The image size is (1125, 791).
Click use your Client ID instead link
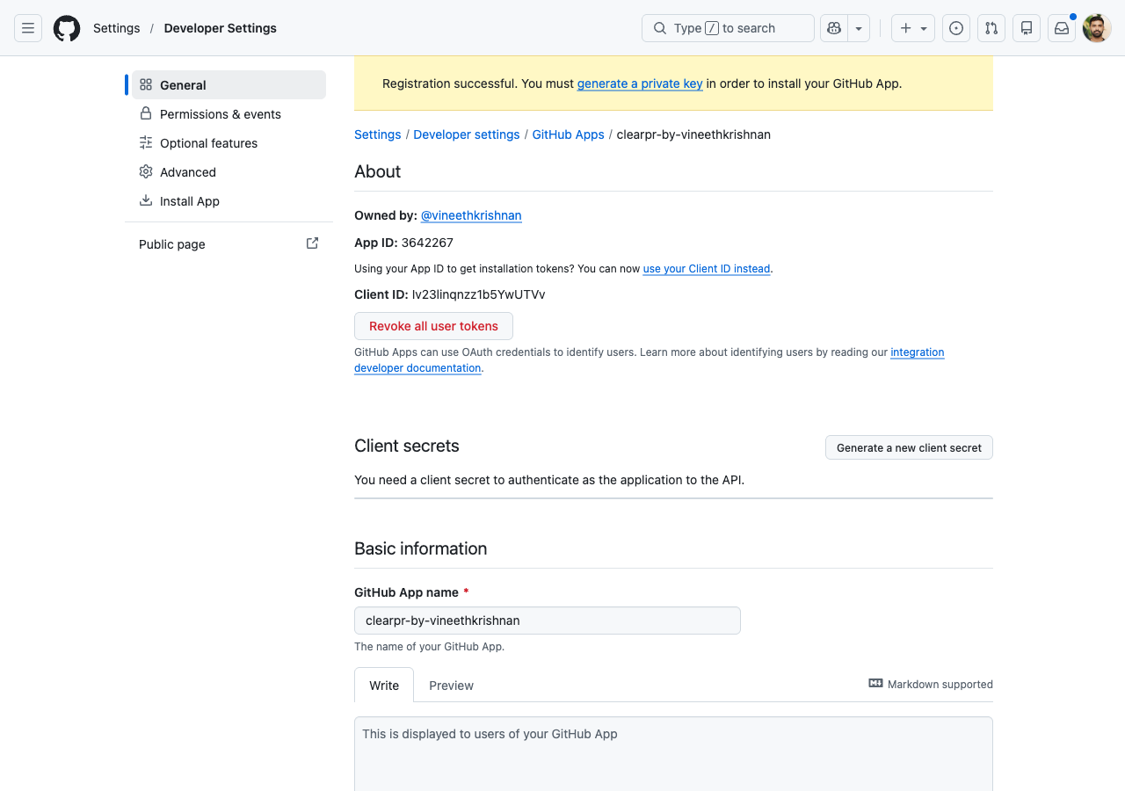(707, 269)
